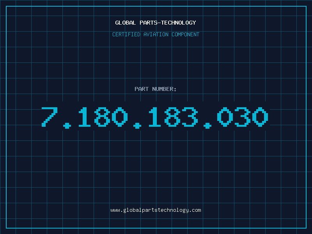Click the GLOBAL PARTS-TECHNOLOGY heading
Screen dimensions: 312x234
click(x=156, y=23)
